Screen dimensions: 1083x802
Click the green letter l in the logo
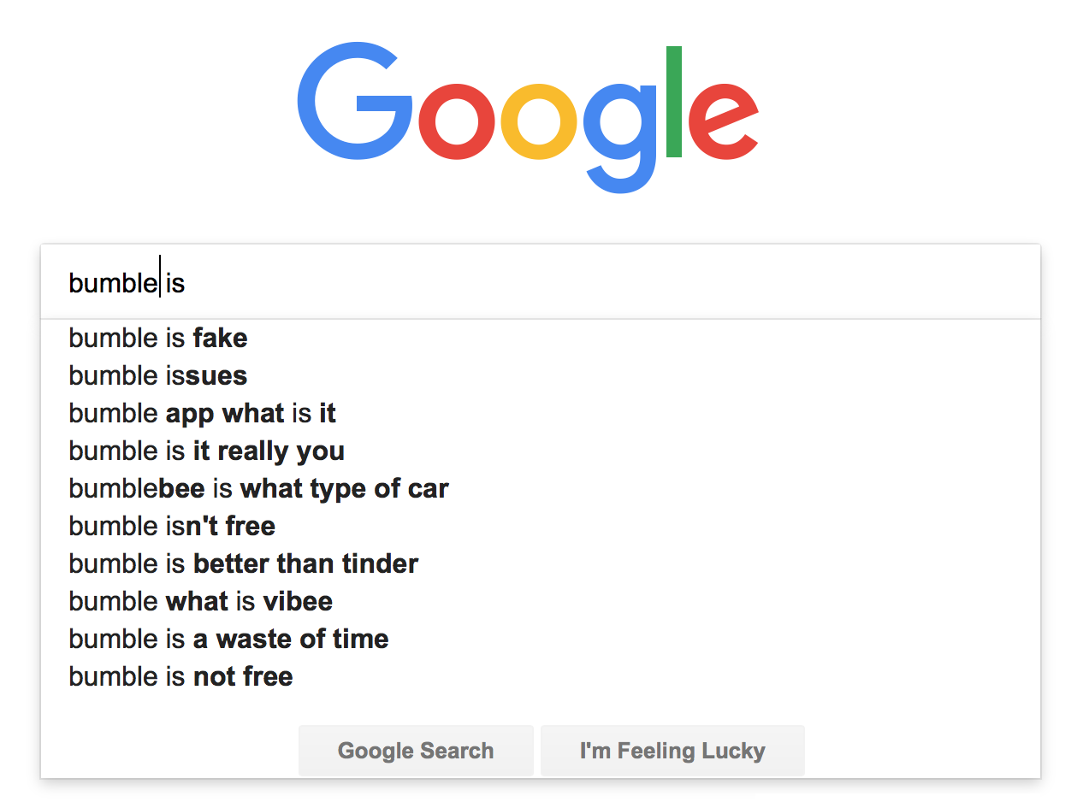(673, 102)
